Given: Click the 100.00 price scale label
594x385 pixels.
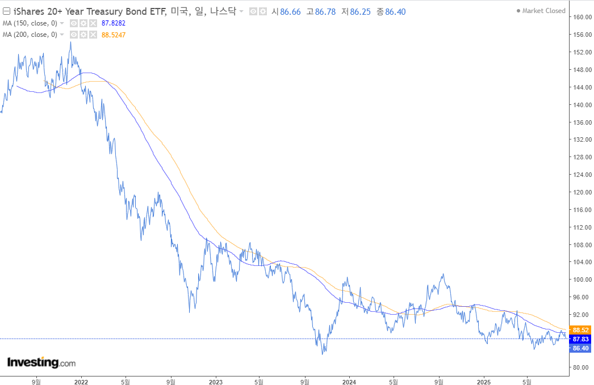Looking at the screenshot, I should (x=582, y=280).
